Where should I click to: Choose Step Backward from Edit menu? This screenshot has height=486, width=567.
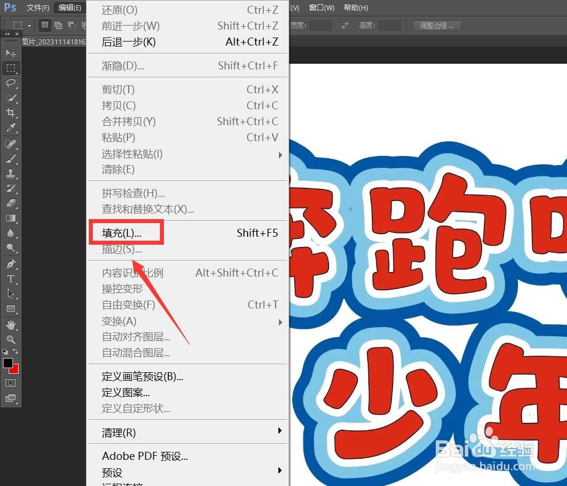coord(188,42)
